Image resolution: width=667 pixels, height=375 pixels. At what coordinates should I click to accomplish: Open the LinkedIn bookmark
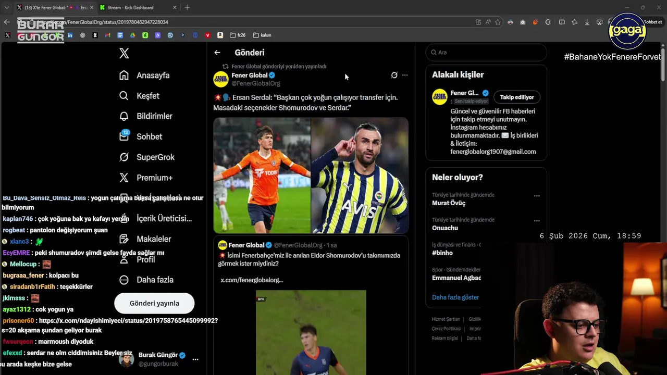(70, 35)
